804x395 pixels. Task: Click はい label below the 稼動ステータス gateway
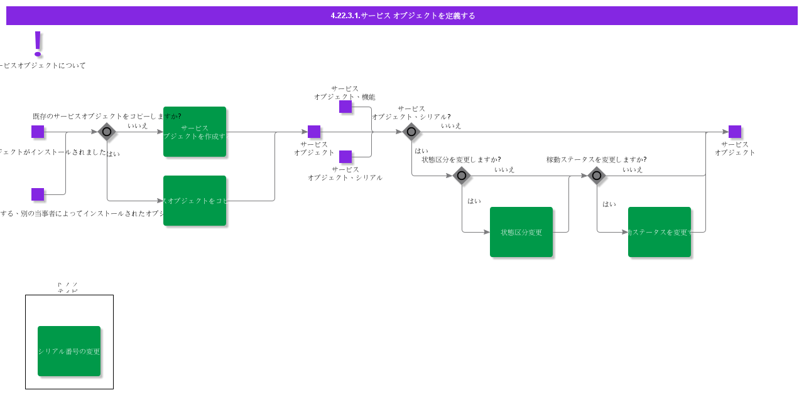point(609,204)
